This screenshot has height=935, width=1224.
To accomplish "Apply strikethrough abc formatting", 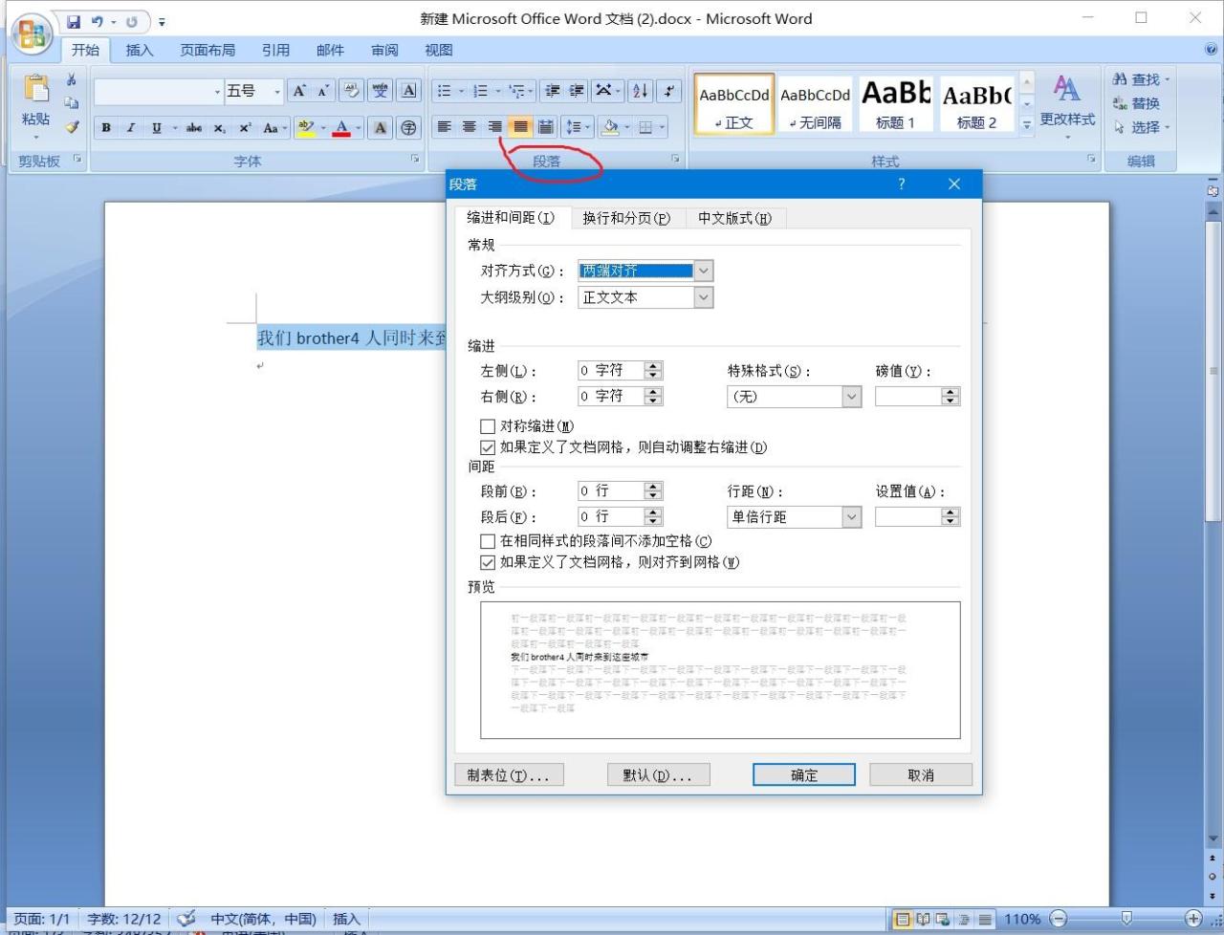I will tap(194, 127).
